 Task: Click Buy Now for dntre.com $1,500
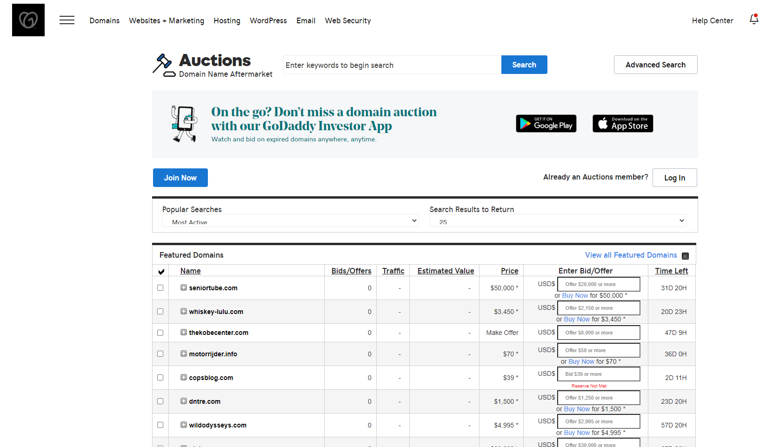click(577, 409)
